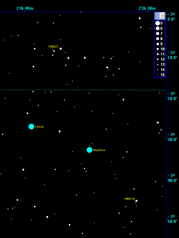Viewport: 179px width, 238px height.
Task: Click the 146814 catalog number label
Action: coord(129,199)
